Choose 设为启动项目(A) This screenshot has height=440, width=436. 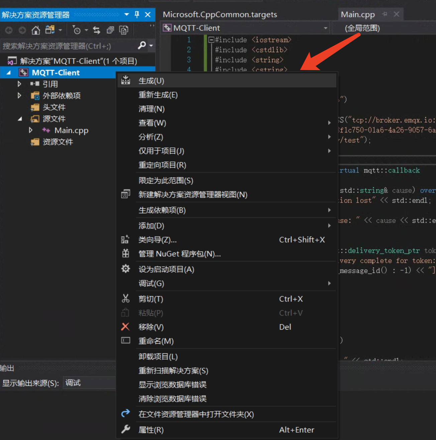[227, 269]
